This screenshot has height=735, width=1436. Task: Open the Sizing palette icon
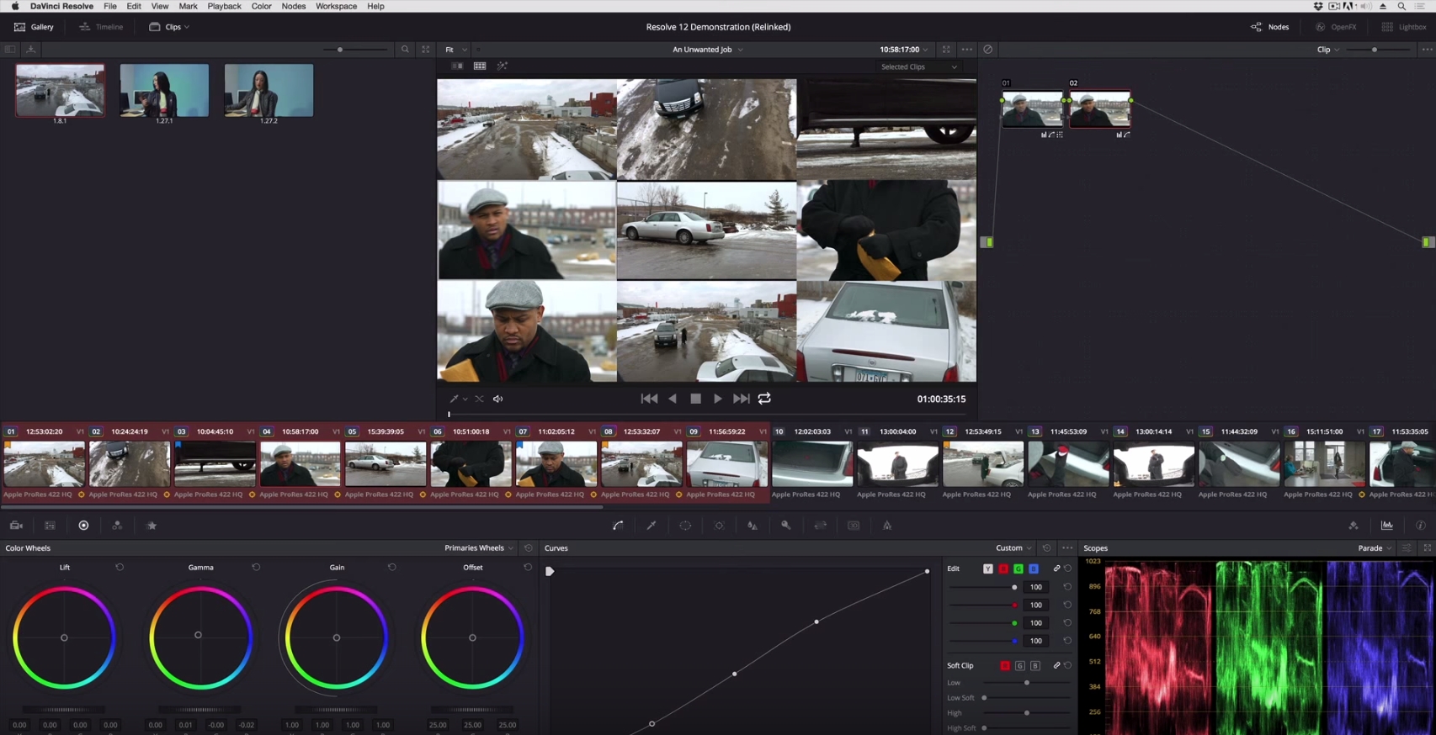click(820, 526)
